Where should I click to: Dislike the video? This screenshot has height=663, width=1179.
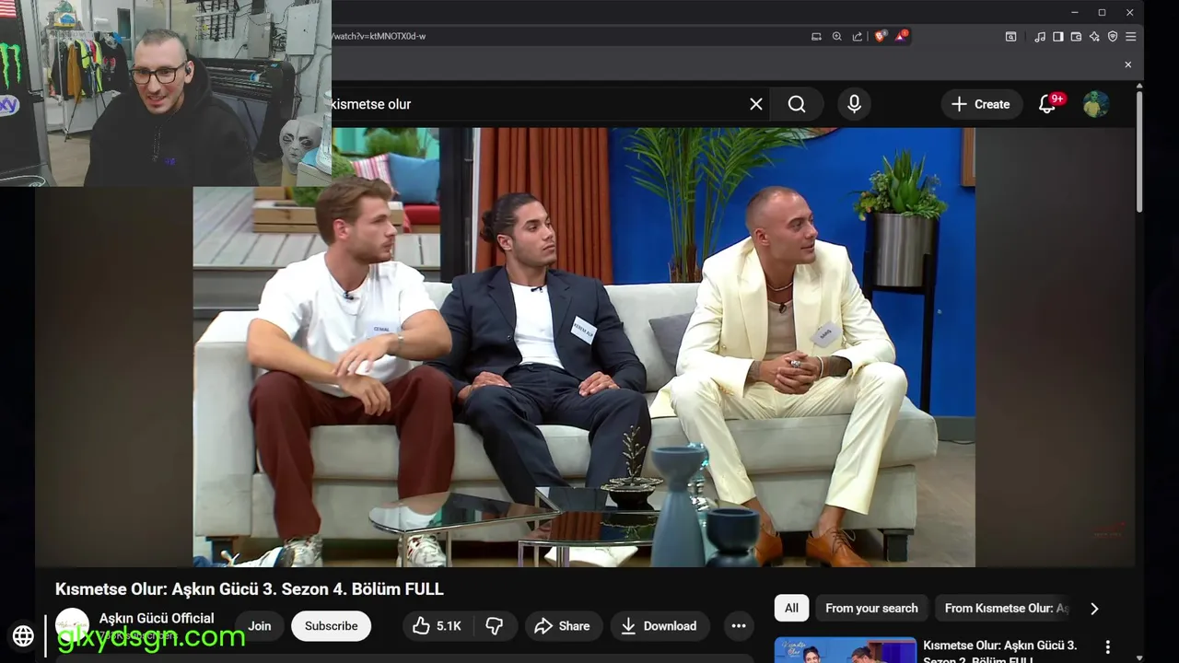click(x=495, y=626)
